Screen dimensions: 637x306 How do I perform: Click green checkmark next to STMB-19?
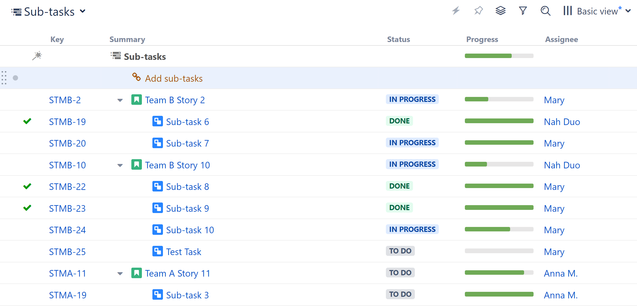[27, 121]
